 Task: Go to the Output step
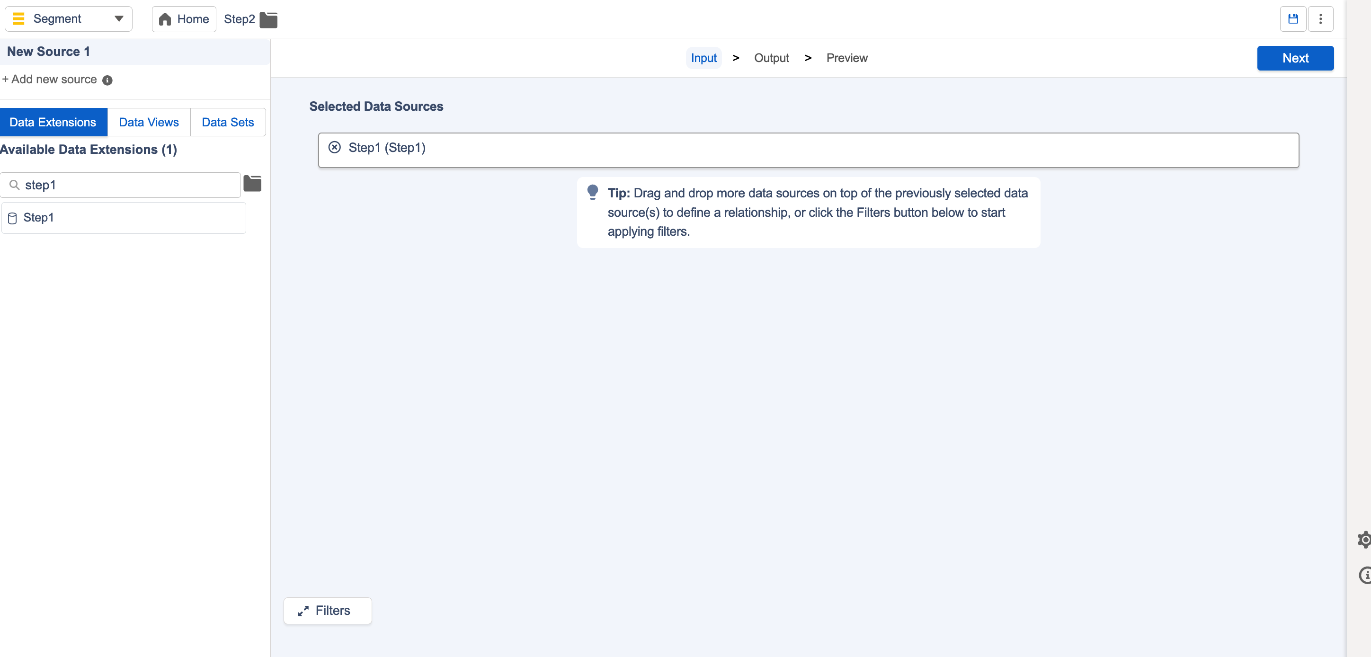click(771, 58)
